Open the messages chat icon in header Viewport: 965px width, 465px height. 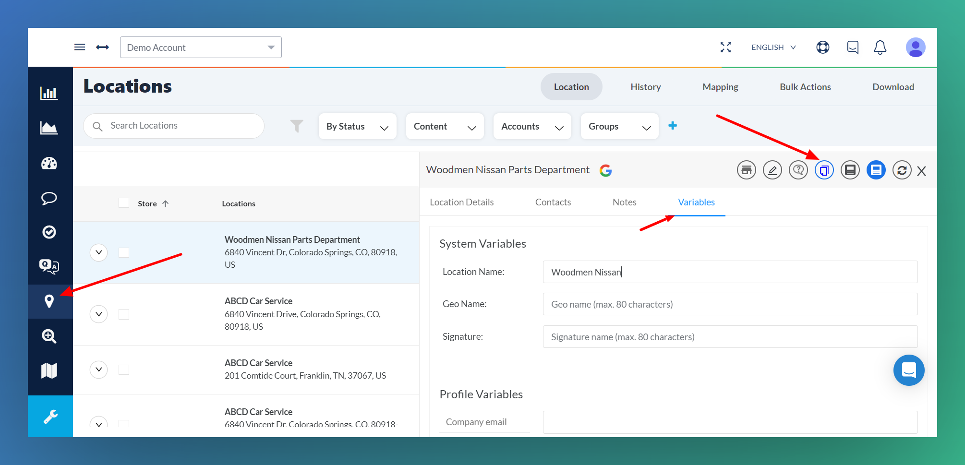click(853, 47)
